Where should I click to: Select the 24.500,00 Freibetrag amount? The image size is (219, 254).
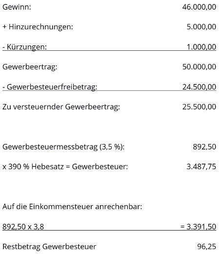point(199,87)
